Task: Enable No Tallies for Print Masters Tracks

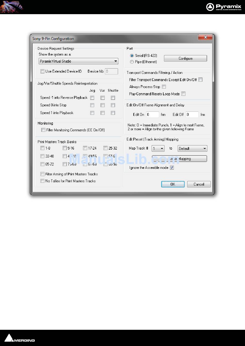Action: click(42, 181)
